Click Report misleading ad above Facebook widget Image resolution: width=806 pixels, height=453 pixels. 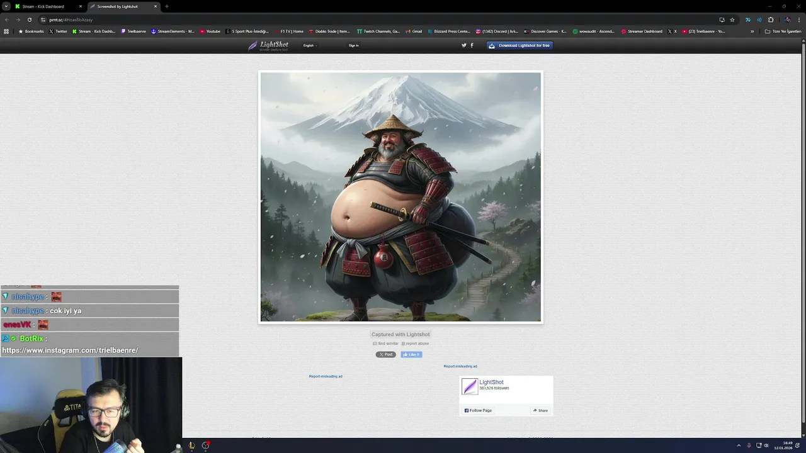pyautogui.click(x=460, y=366)
